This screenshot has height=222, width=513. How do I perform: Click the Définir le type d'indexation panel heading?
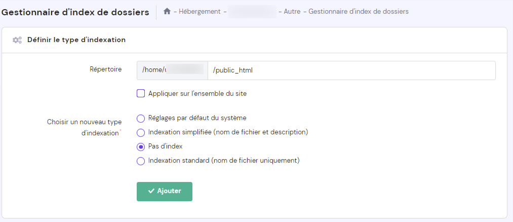[x=76, y=40]
